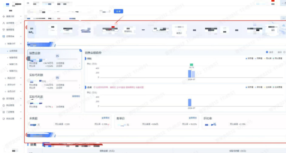Click the +36.78万元 value

(x=48, y=63)
